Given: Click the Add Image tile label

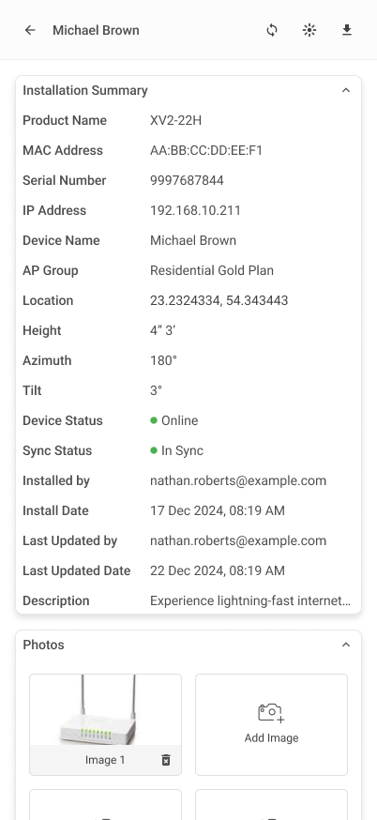Looking at the screenshot, I should (271, 737).
